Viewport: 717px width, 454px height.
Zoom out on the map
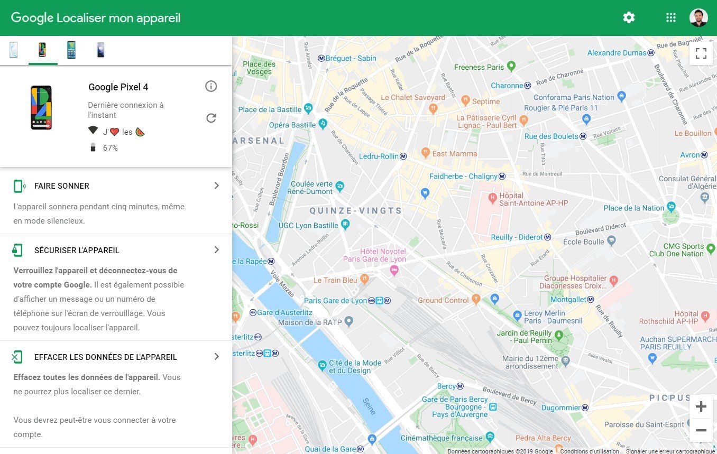tap(701, 430)
